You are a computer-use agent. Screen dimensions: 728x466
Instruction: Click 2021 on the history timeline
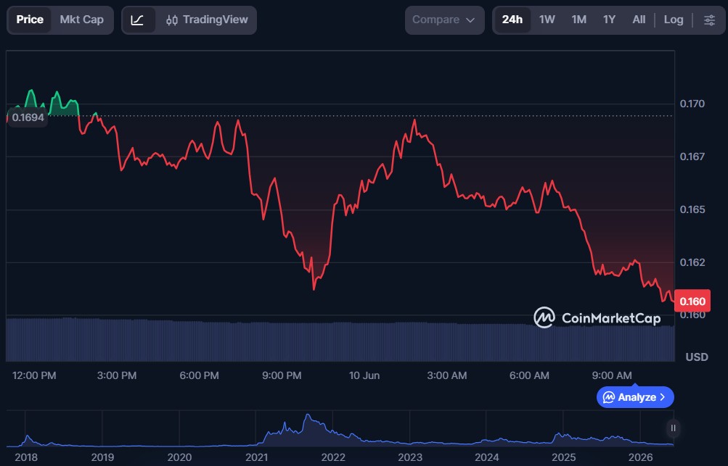pos(256,457)
